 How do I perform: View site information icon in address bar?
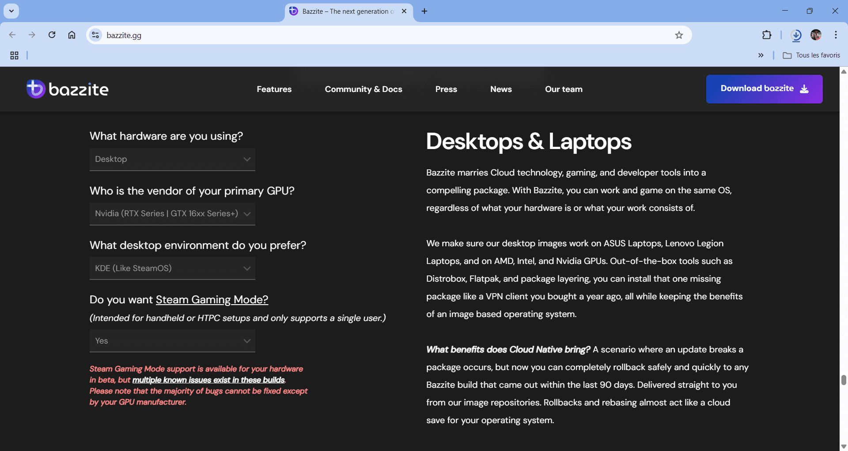pyautogui.click(x=95, y=35)
